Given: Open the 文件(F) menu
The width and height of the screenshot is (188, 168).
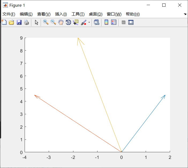Looking at the screenshot, I should [9, 14].
